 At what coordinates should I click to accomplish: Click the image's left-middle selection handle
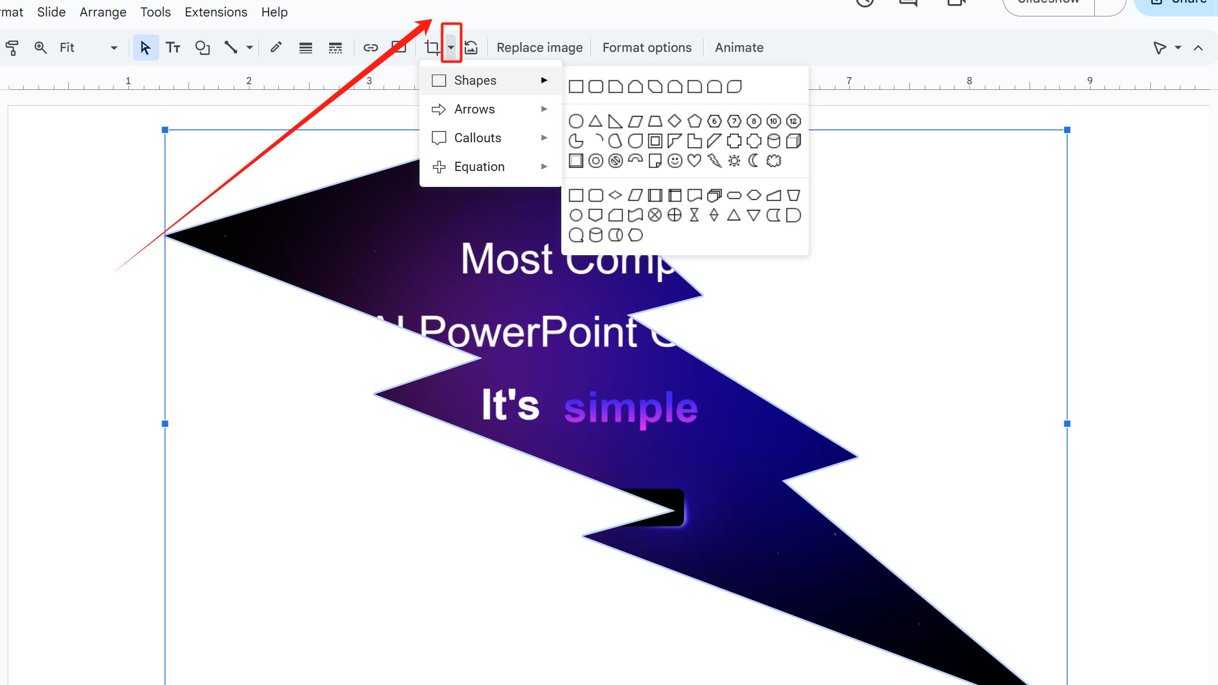[x=165, y=424]
